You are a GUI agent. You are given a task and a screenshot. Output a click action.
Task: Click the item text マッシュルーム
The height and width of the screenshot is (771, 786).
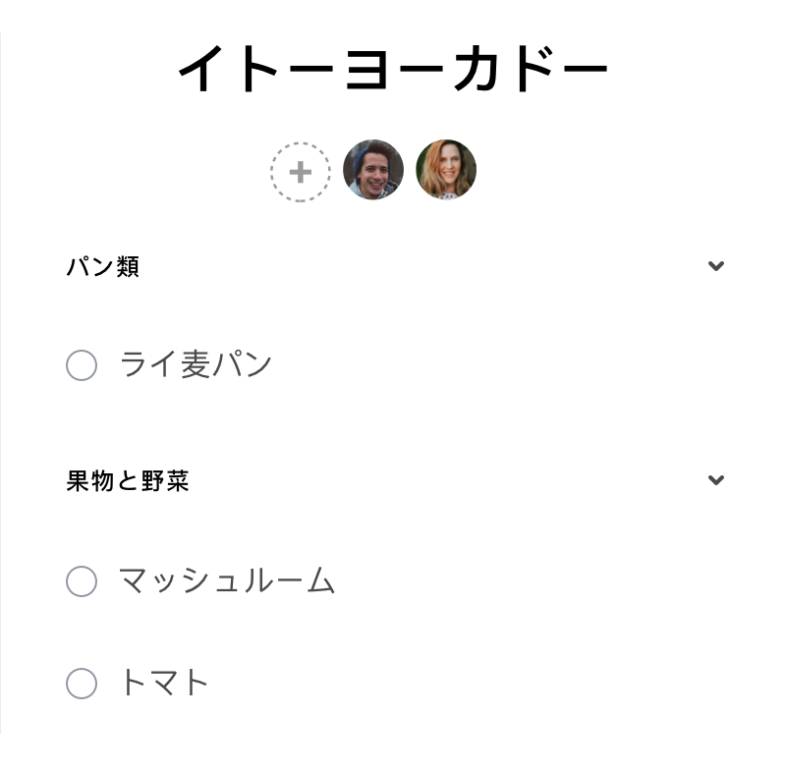(x=226, y=581)
